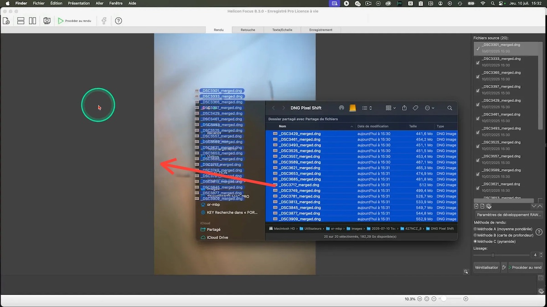The image size is (547, 307).
Task: Go back with Finder's left chevron
Action: (x=273, y=108)
